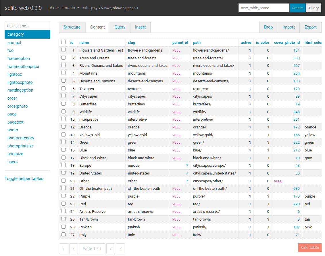Sort by the cover_photo_id column header
The width and height of the screenshot is (325, 256).
coord(287,42)
